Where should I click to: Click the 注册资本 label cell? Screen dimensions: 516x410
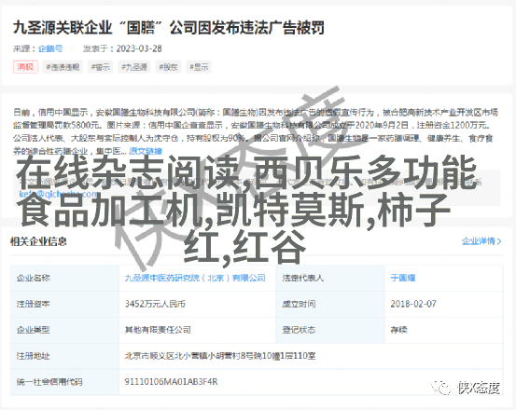pyautogui.click(x=64, y=304)
